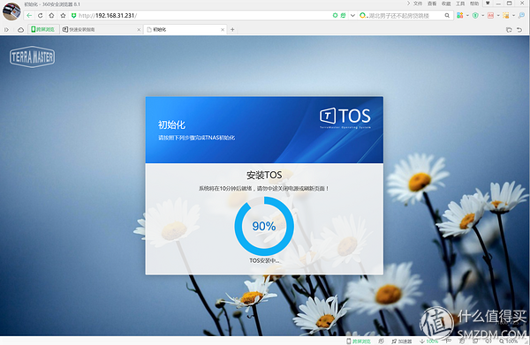
Task: Toggle the sidebar play-arrow icon
Action: point(6,30)
